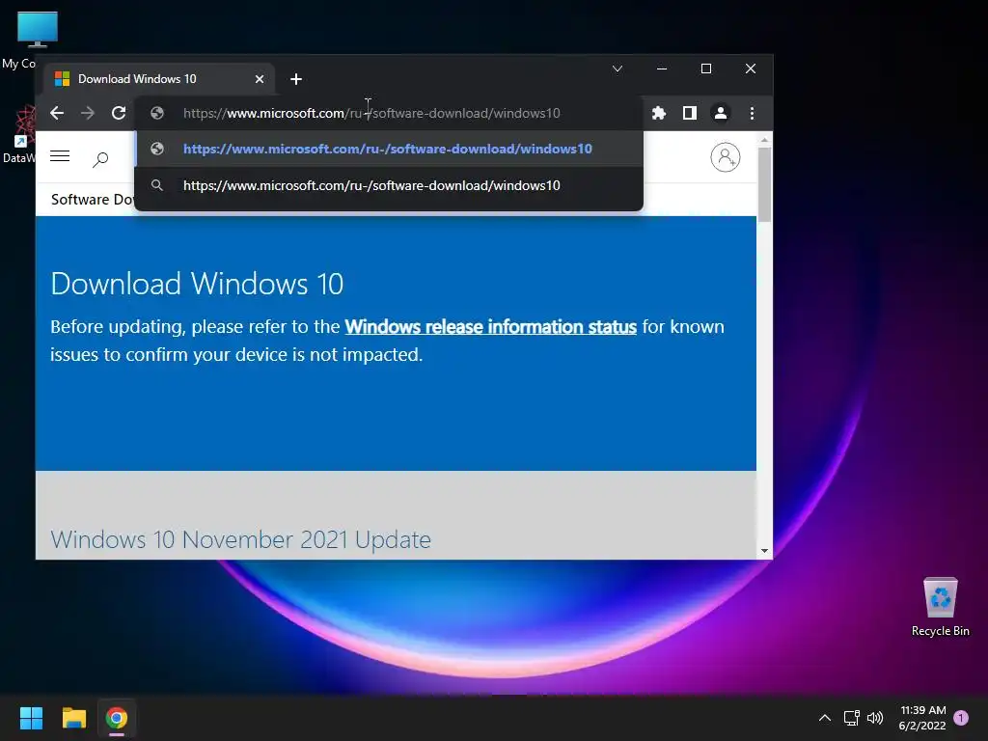Open the clock showing 11:39 AM

(922, 718)
